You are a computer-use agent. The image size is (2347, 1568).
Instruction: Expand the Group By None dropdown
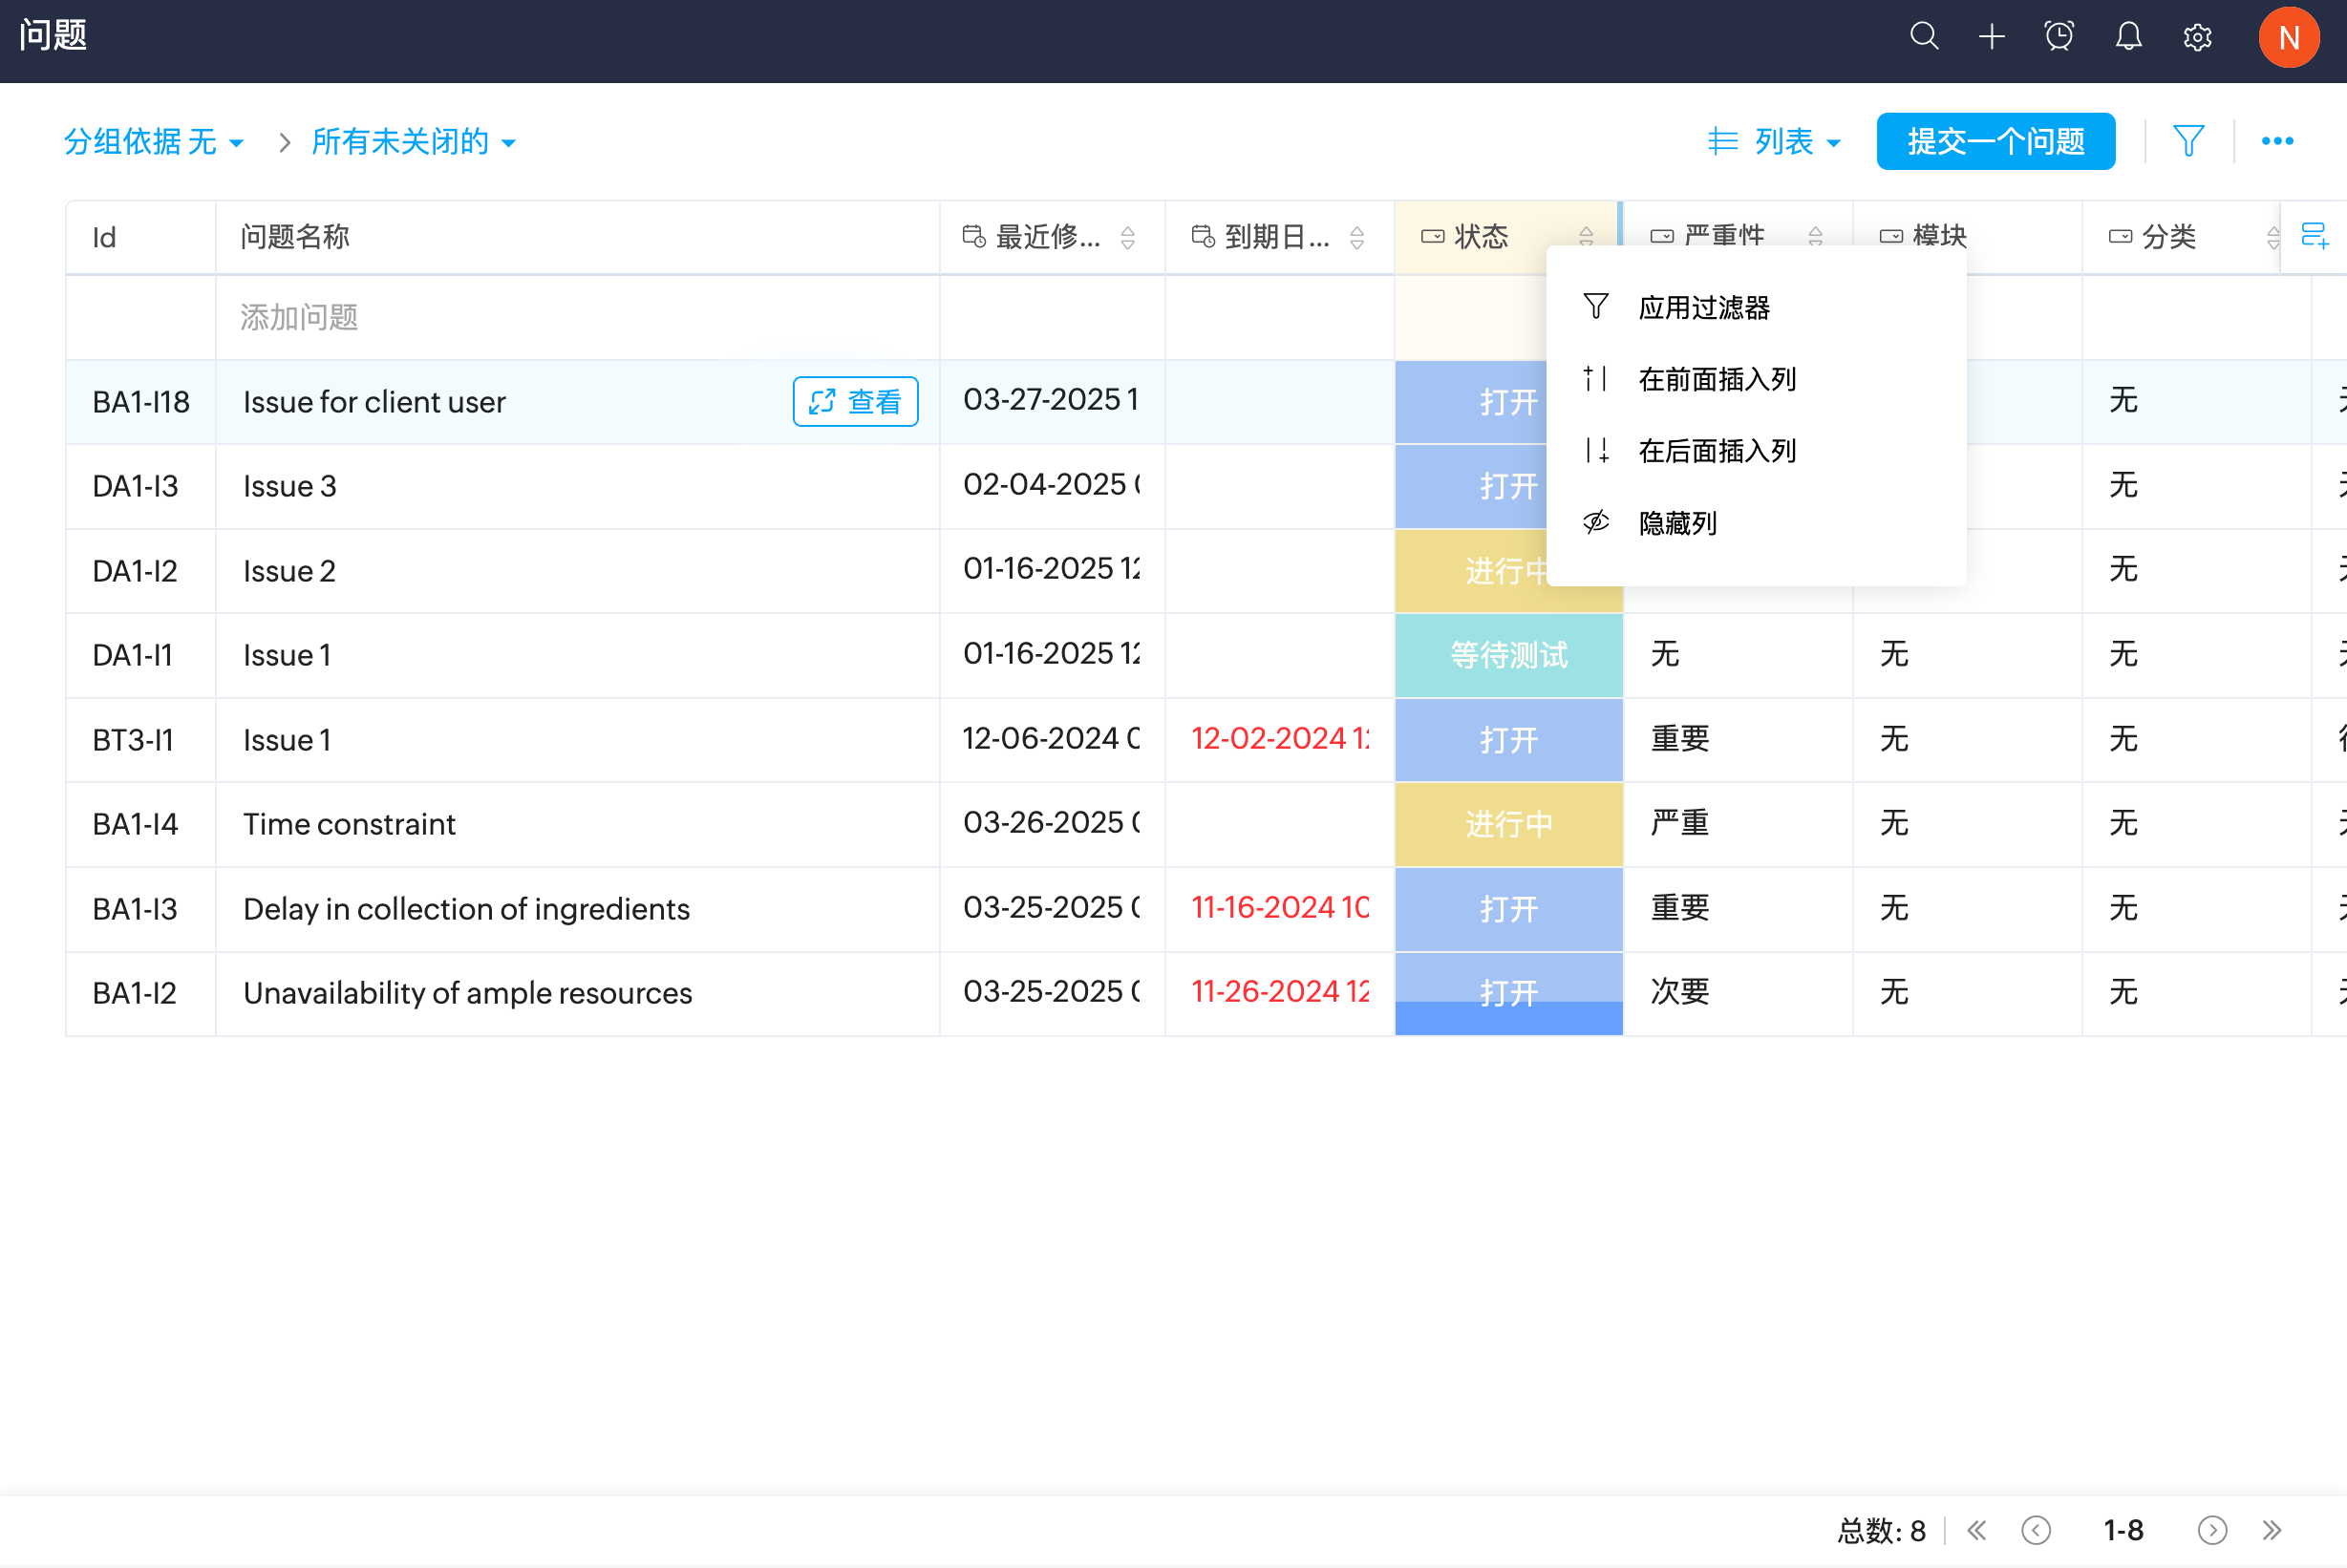pyautogui.click(x=154, y=142)
